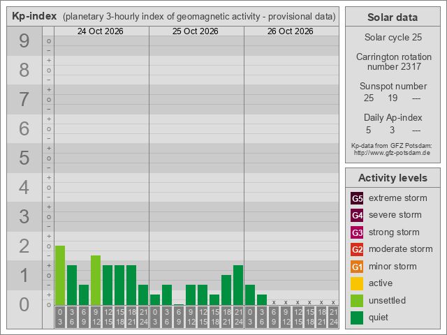Click 'Kp-data from GFZ Potsdam:' text
The image size is (447, 335).
pyautogui.click(x=391, y=146)
